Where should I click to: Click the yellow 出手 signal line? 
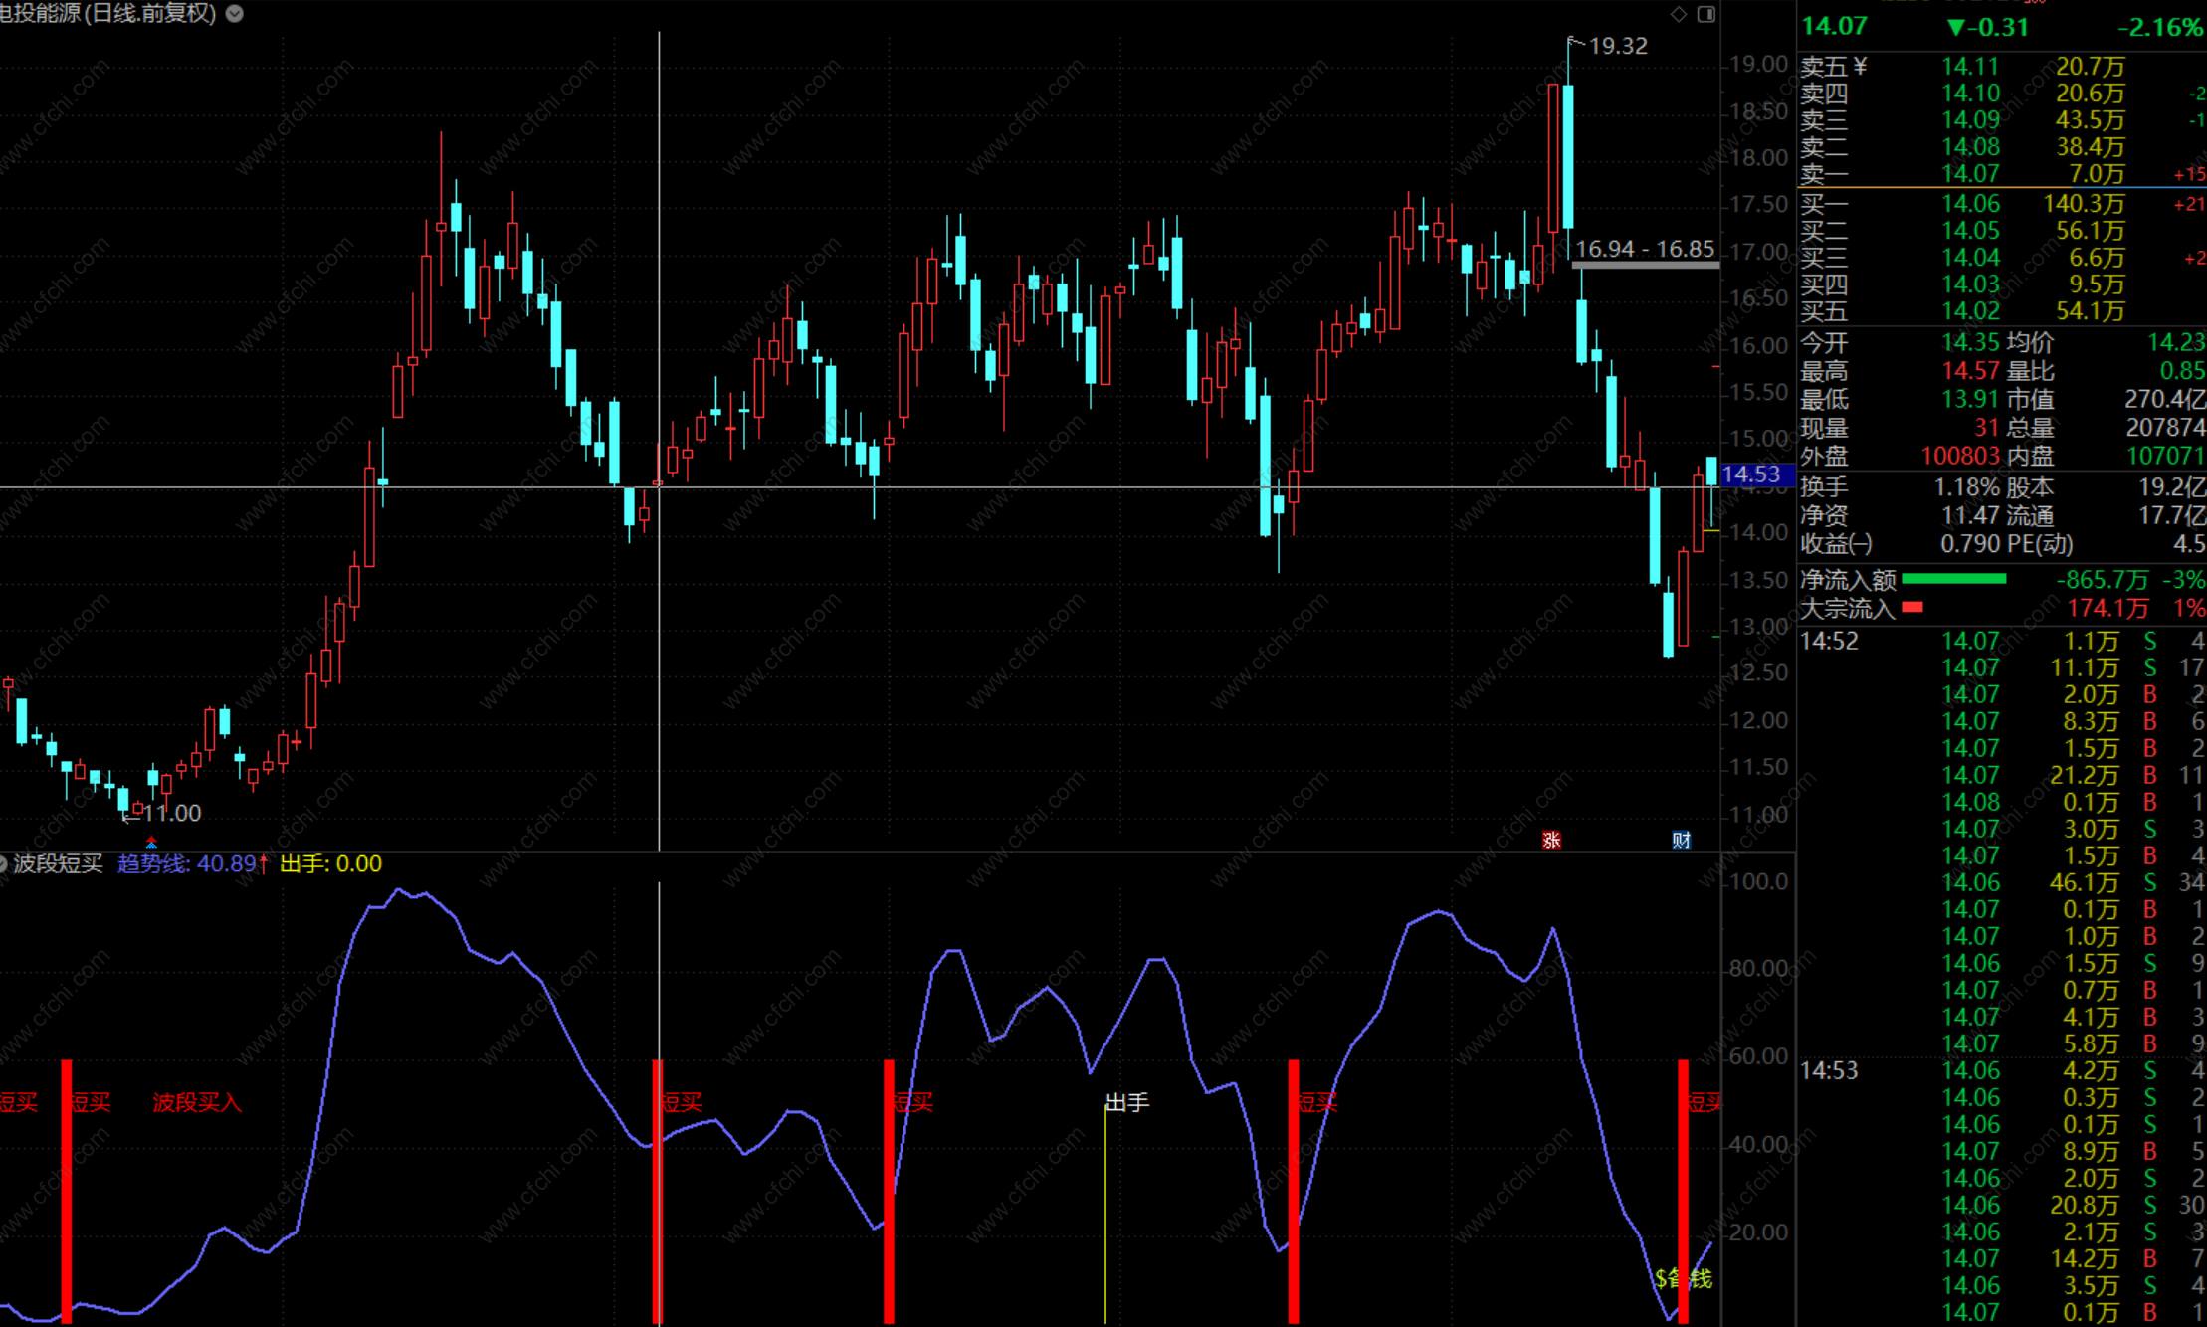[1105, 1214]
